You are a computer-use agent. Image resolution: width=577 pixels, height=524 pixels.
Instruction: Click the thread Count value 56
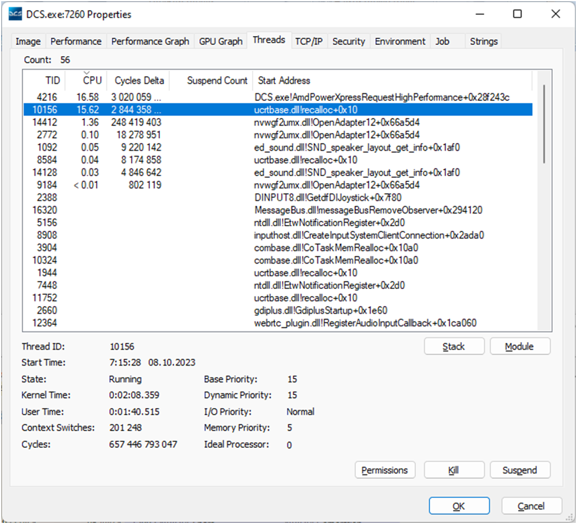tap(65, 60)
